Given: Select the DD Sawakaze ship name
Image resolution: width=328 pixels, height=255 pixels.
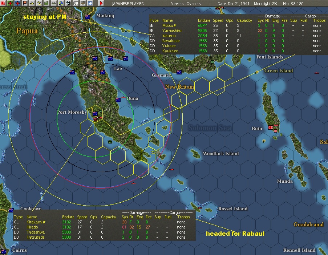Looking at the screenshot, I should point(171,41).
